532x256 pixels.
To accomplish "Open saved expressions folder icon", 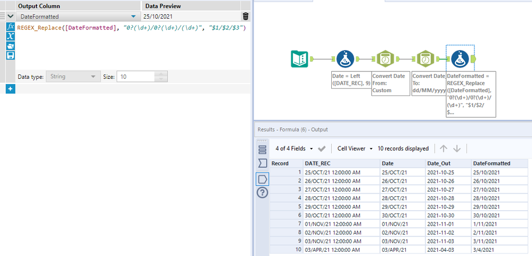I will 11,46.
